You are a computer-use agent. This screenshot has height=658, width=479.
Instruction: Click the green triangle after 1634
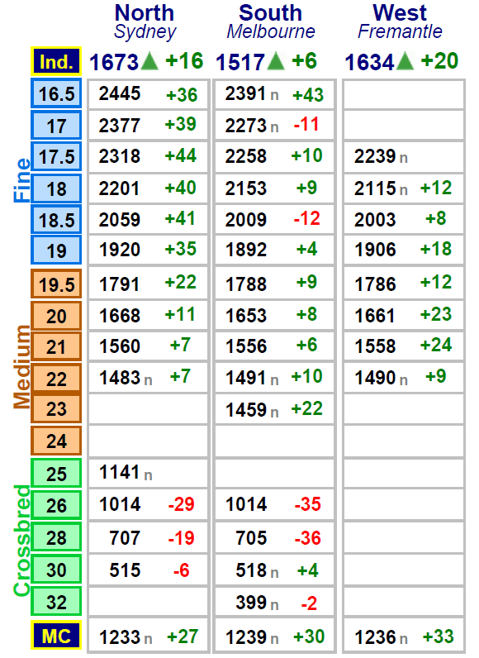click(x=405, y=61)
